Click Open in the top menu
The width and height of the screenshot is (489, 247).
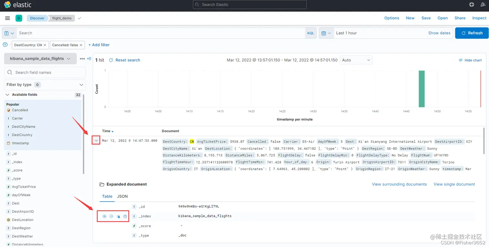(442, 18)
